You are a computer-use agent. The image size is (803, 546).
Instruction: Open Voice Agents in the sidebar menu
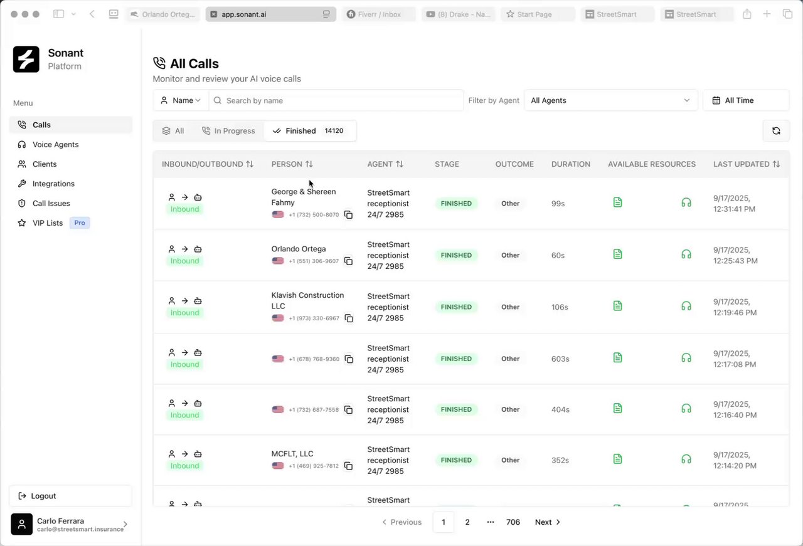(x=56, y=145)
